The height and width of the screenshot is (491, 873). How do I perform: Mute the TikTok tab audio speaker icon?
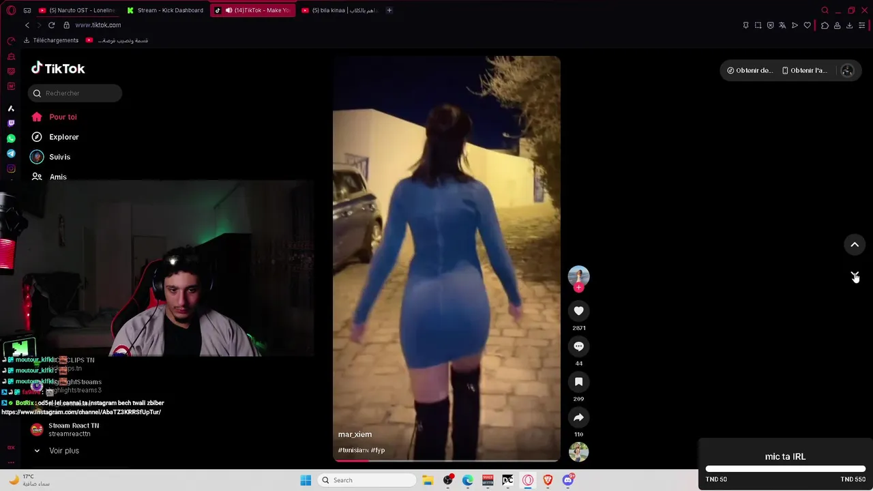tap(228, 10)
